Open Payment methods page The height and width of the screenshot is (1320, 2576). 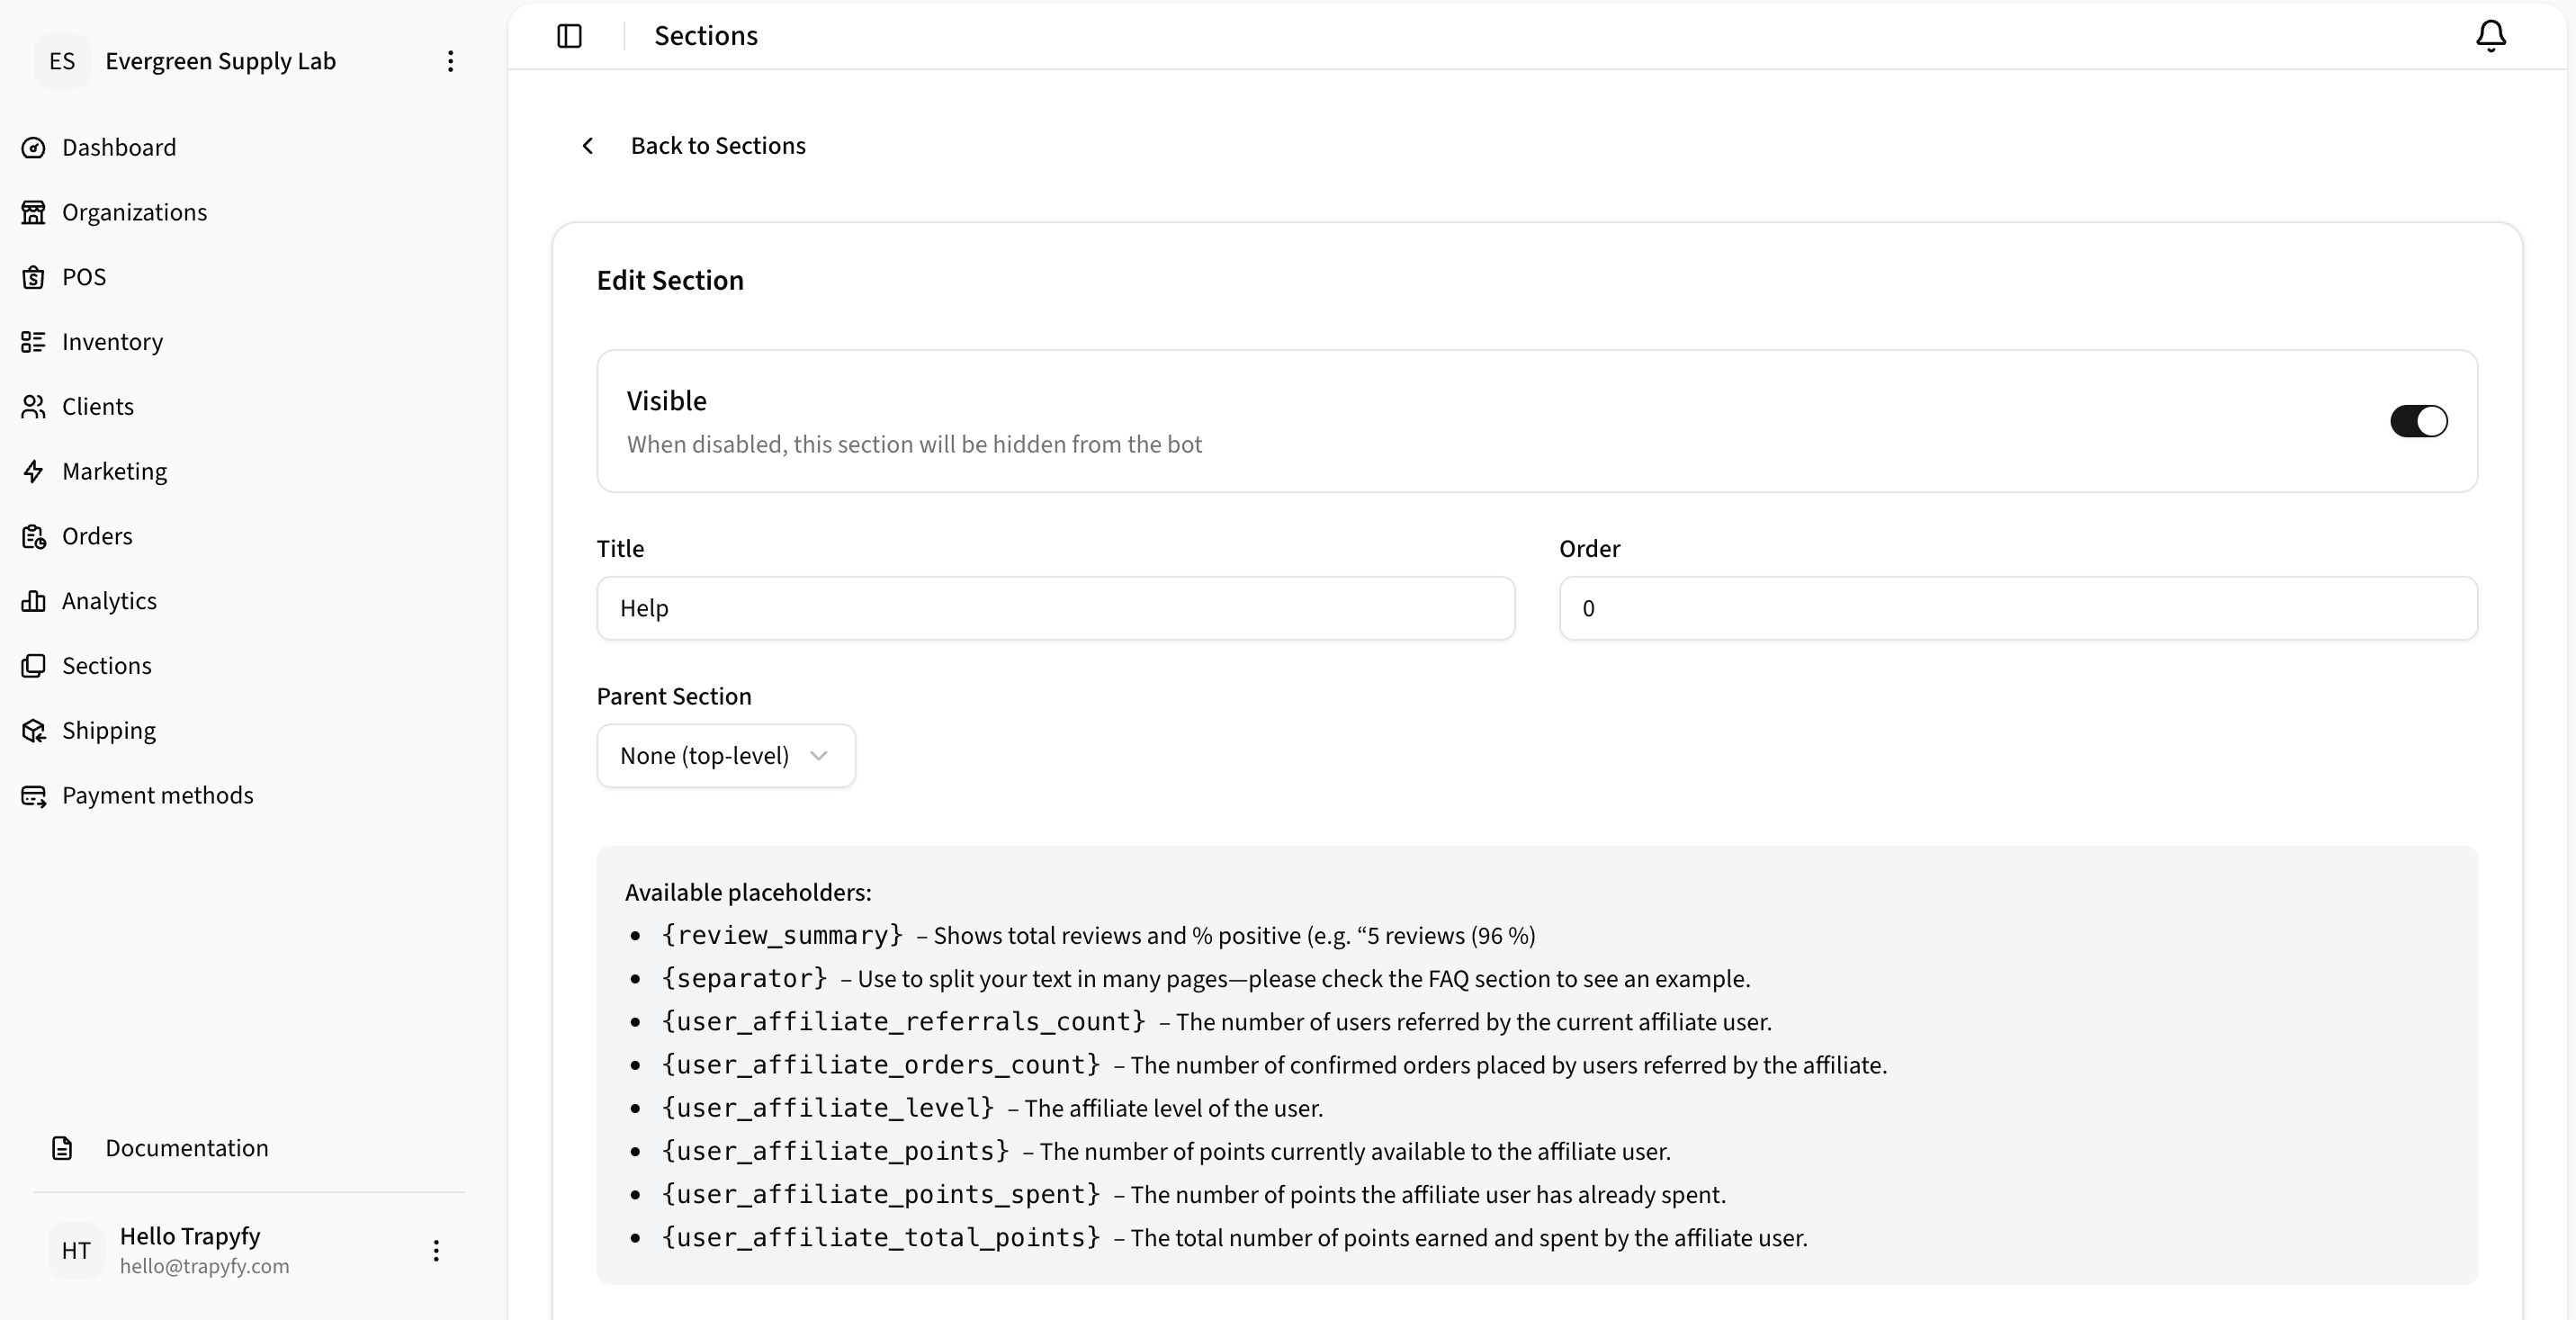coord(158,795)
